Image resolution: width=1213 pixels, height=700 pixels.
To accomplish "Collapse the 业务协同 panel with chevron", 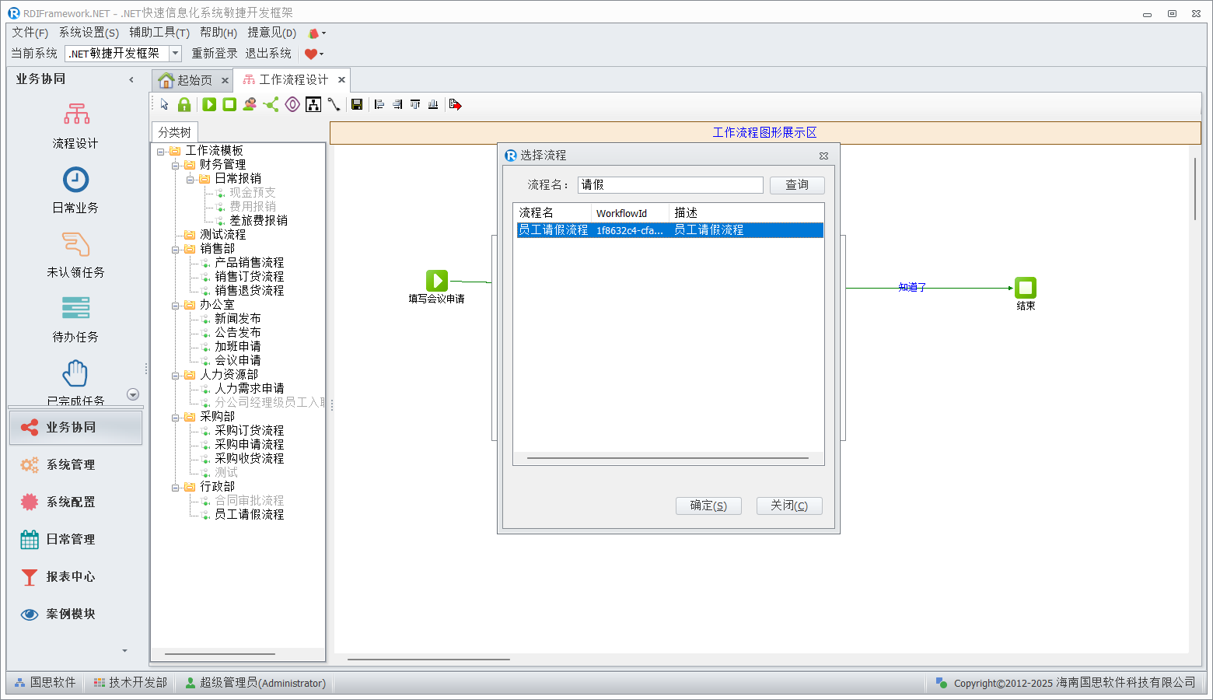I will (x=131, y=79).
